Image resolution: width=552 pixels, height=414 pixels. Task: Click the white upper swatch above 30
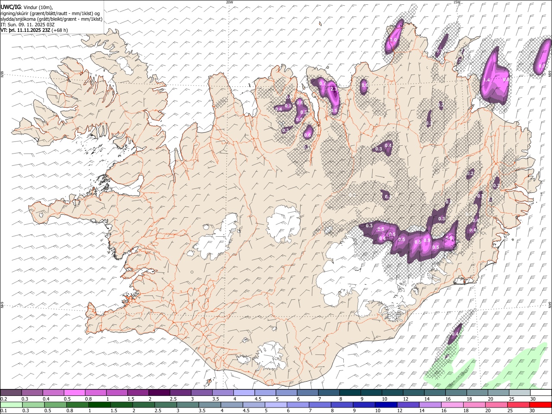coord(540,393)
